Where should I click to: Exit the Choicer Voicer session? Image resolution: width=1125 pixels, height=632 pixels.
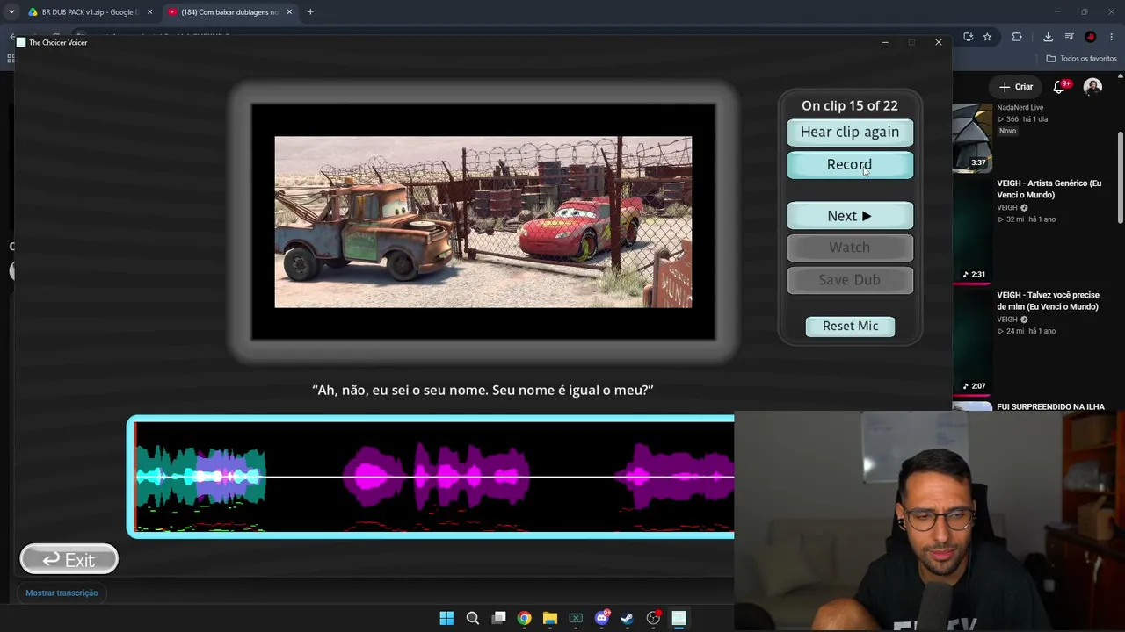tap(69, 559)
